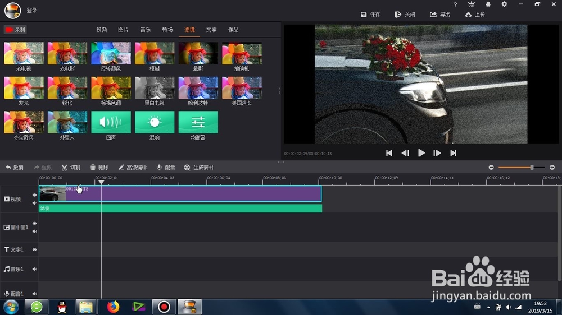Viewport: 562px width, 315px height.
Task: Apply the 外星人 filter
Action: tap(67, 122)
